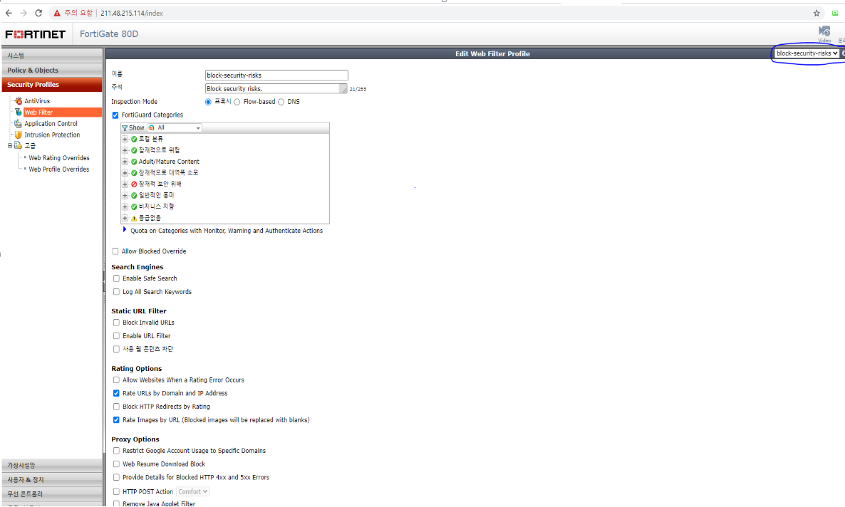
Task: Open the 무선 콘트롤러 section
Action: pyautogui.click(x=52, y=494)
